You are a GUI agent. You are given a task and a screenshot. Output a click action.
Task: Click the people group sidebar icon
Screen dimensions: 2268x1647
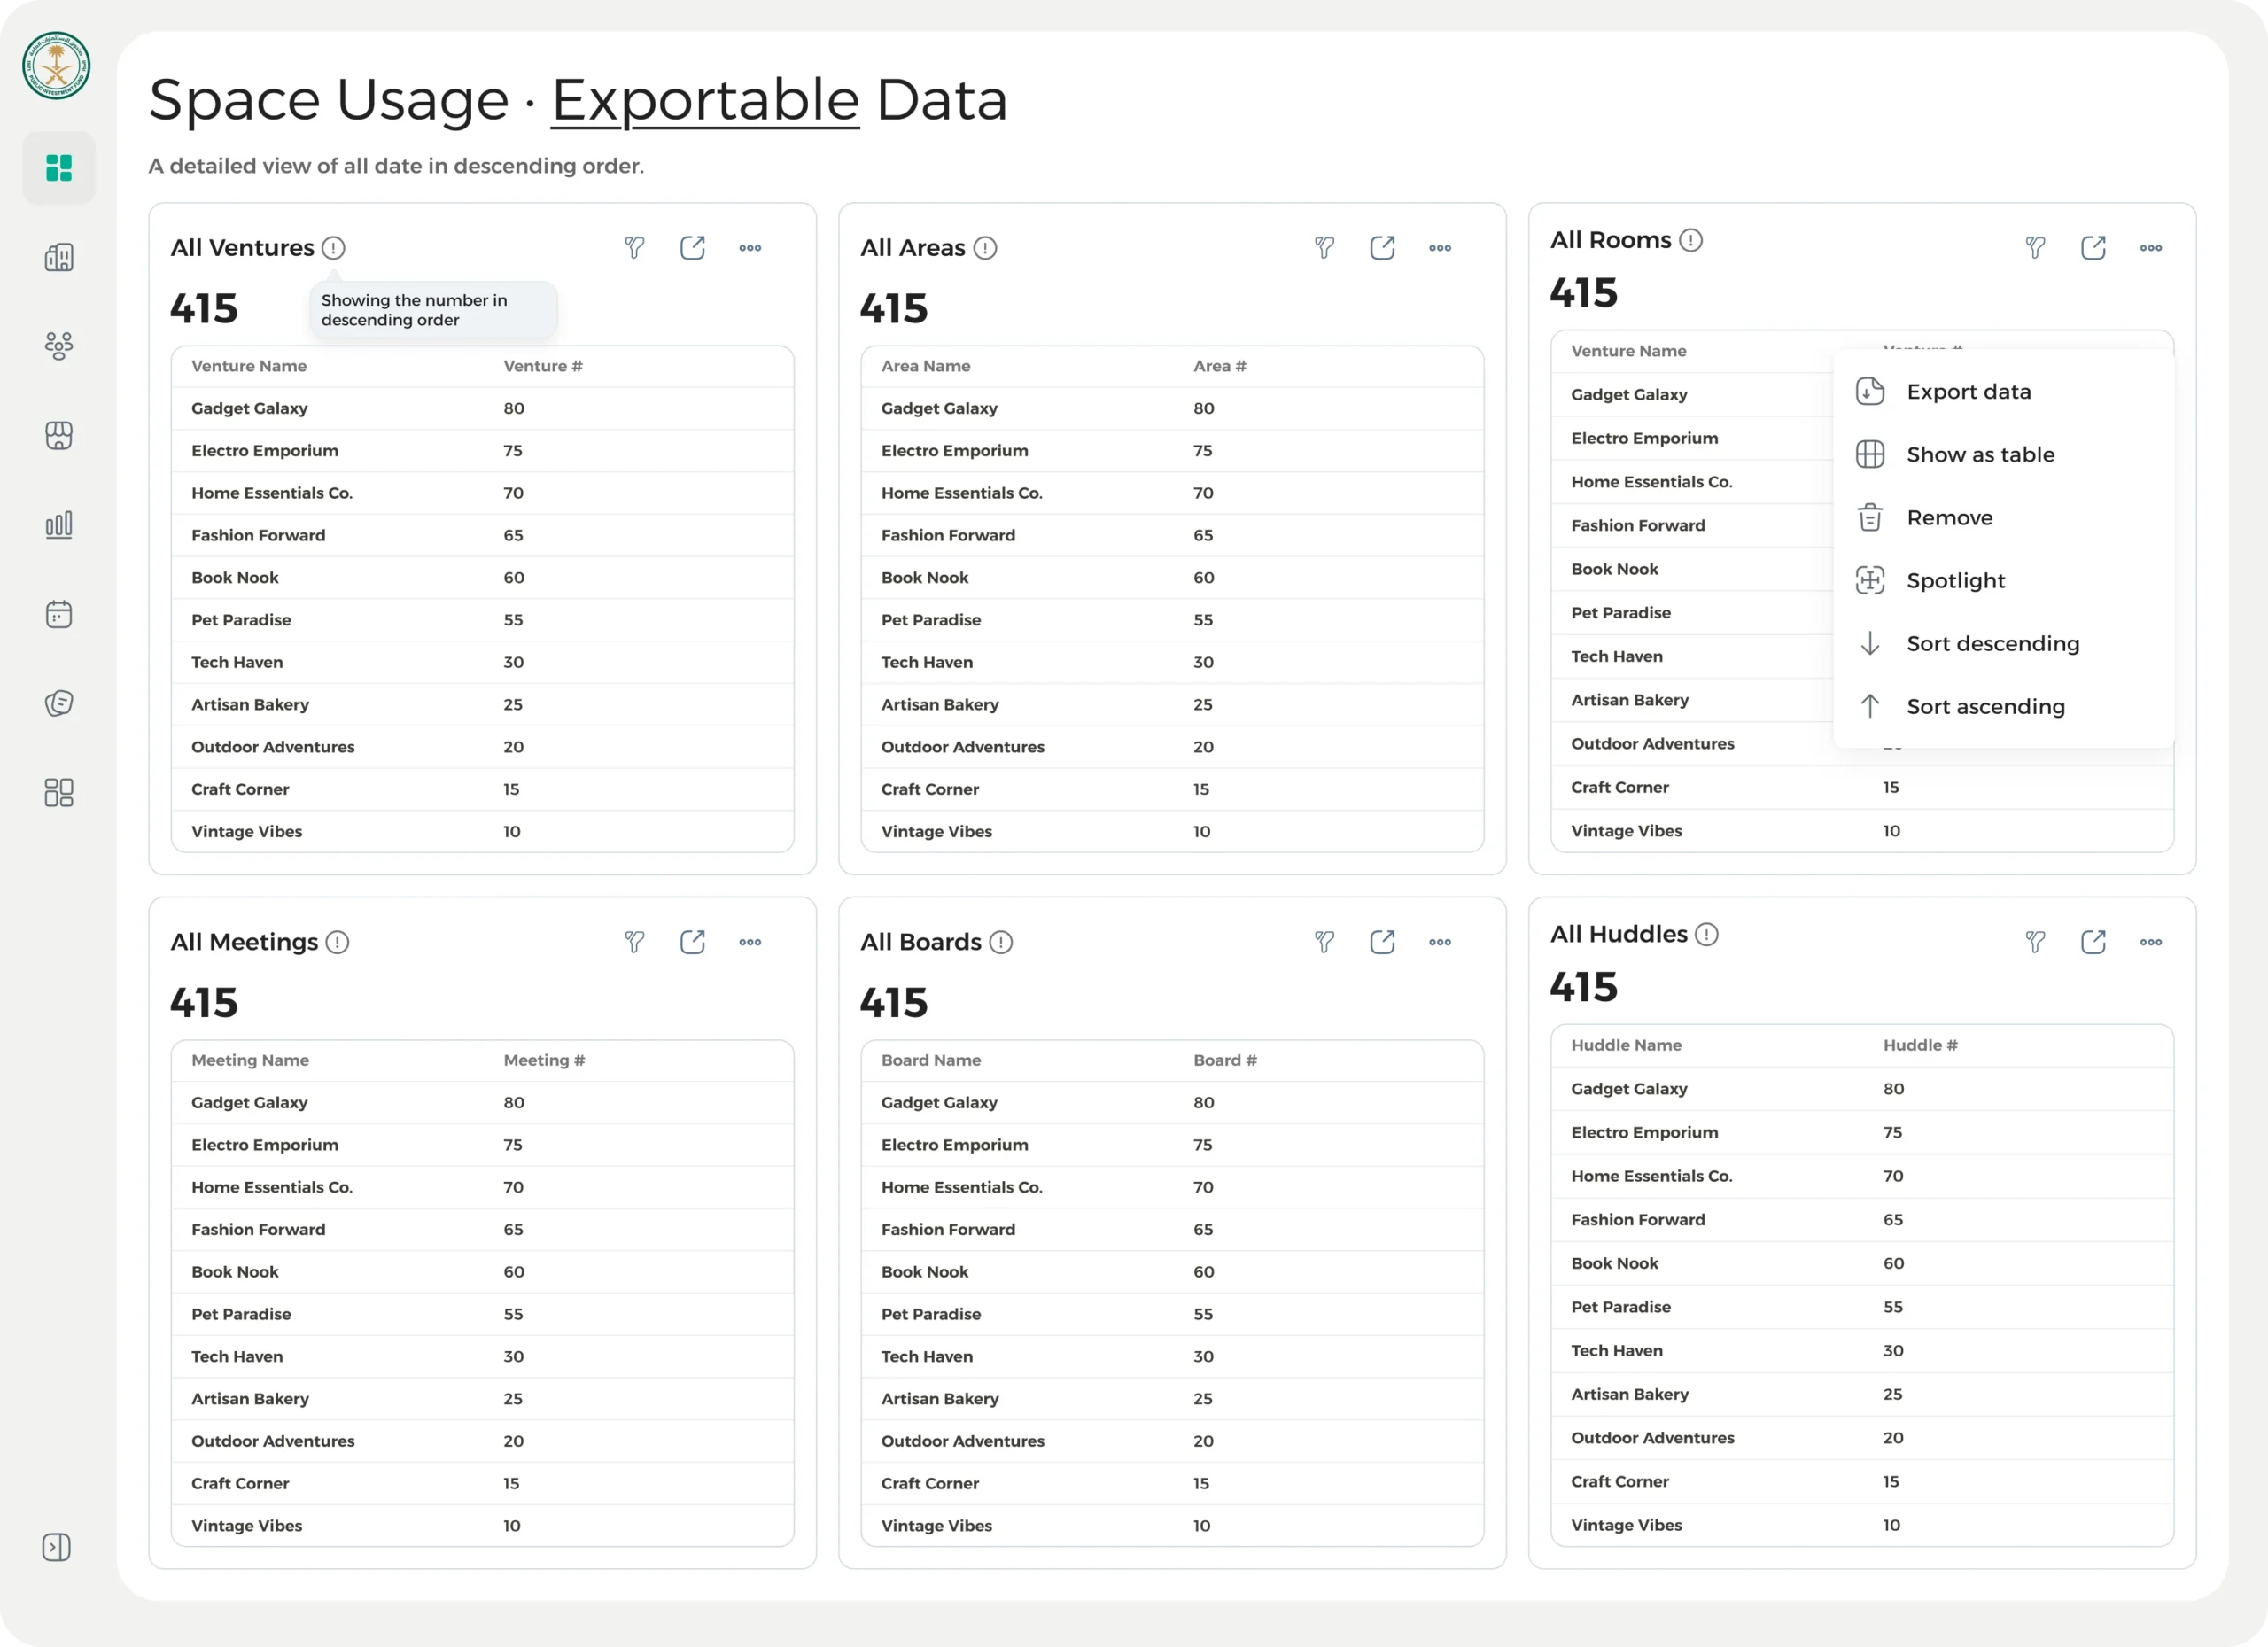59,346
